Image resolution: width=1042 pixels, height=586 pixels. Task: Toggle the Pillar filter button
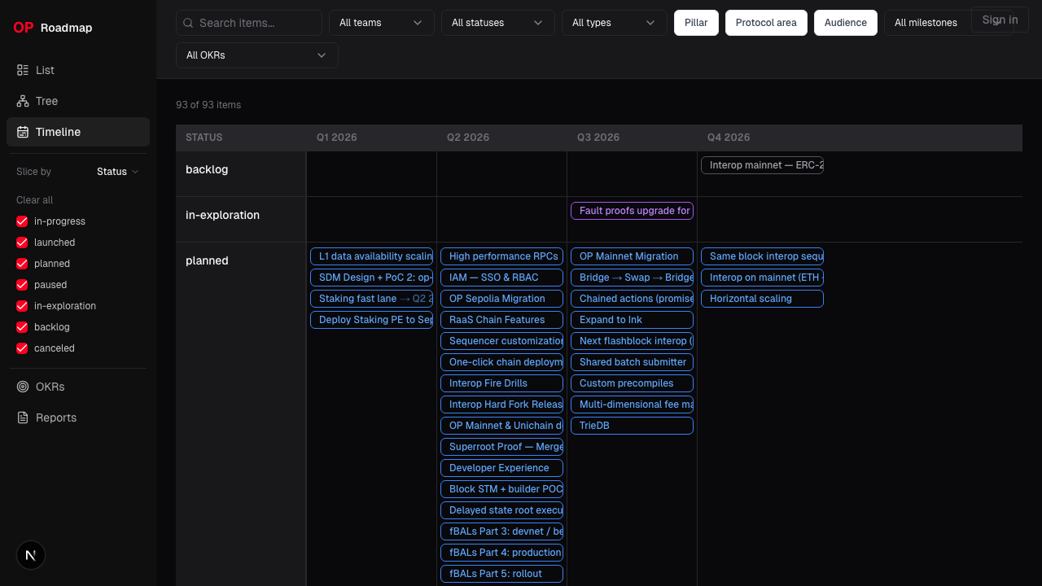pos(696,23)
